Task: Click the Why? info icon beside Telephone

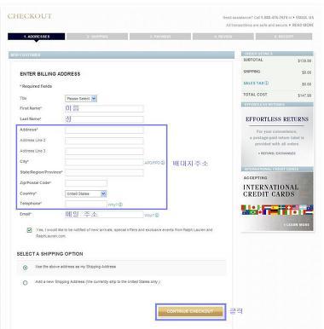Action: click(120, 205)
